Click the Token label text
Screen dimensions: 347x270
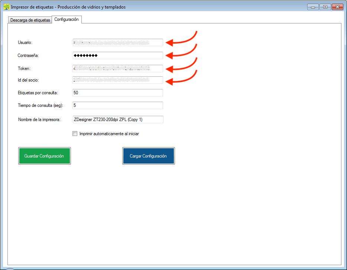[x=24, y=69]
